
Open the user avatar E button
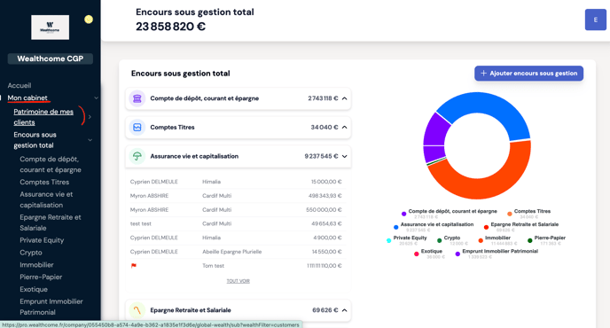(x=595, y=20)
